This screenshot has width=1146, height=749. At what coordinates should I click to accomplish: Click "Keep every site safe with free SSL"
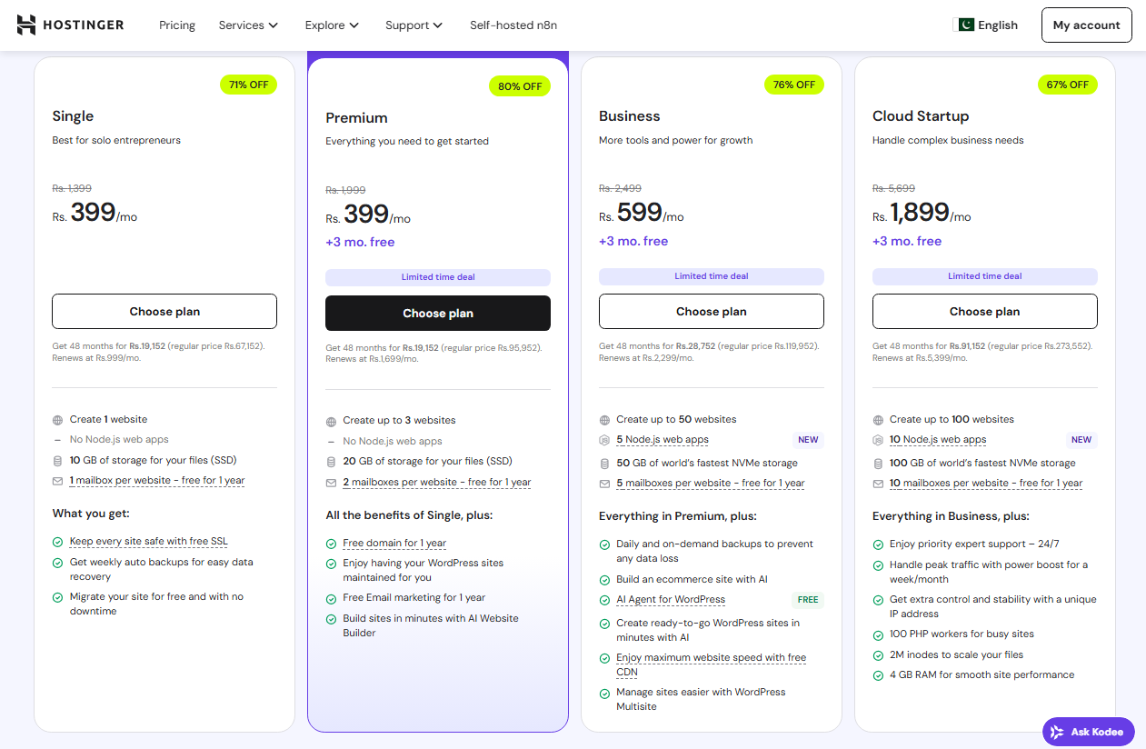pos(148,540)
